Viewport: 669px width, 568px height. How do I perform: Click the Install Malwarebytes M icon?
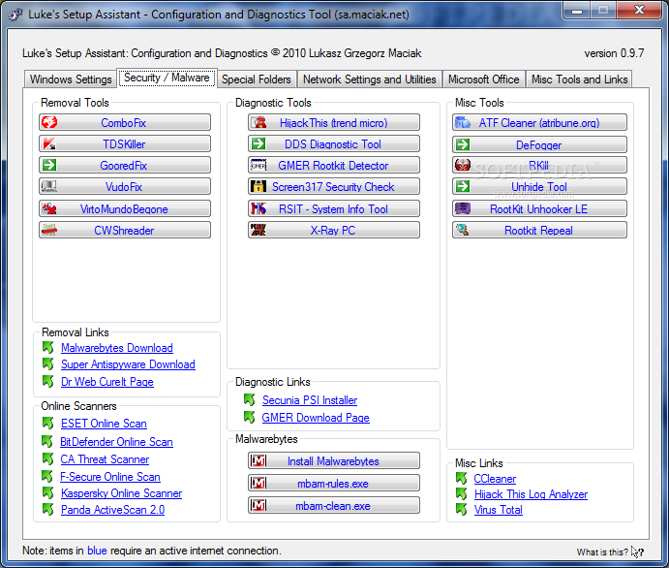(x=258, y=460)
